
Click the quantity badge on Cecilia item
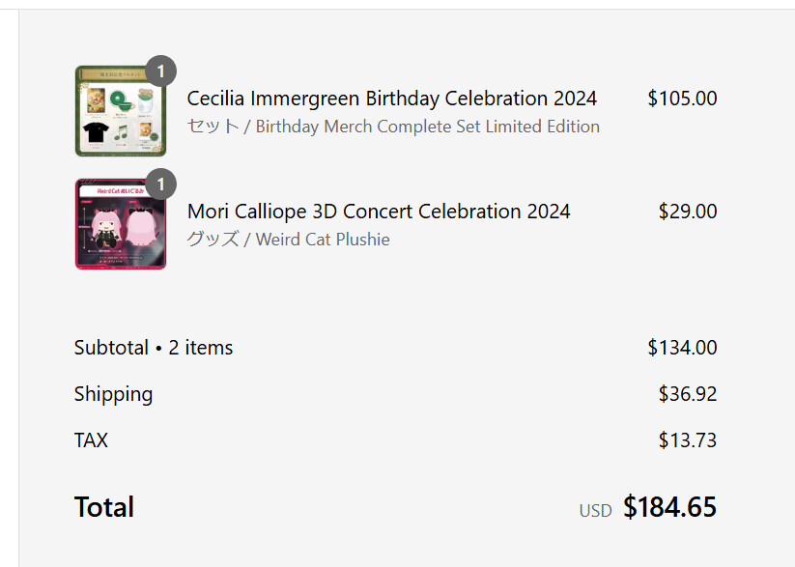pos(160,71)
